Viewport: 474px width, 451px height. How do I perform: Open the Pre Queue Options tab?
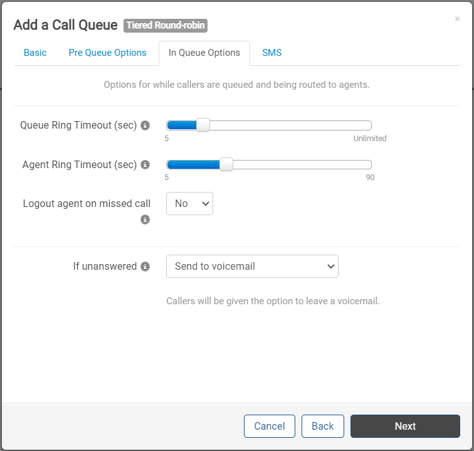tap(107, 53)
